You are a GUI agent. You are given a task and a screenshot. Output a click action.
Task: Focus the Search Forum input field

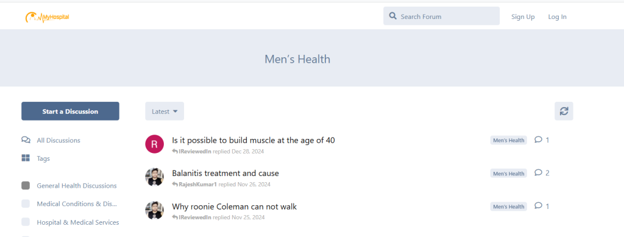(x=441, y=16)
